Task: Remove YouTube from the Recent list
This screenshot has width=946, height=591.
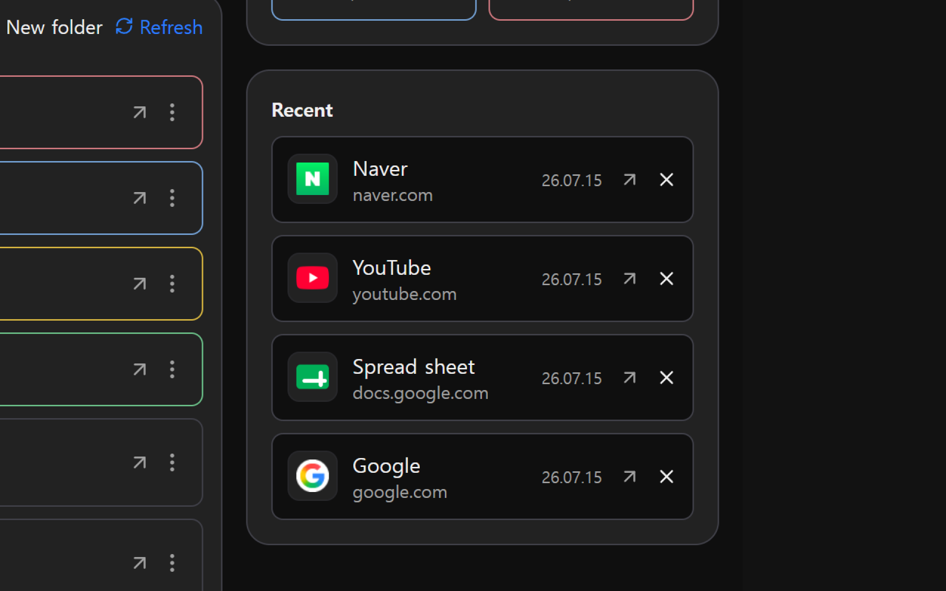Action: [x=666, y=279]
